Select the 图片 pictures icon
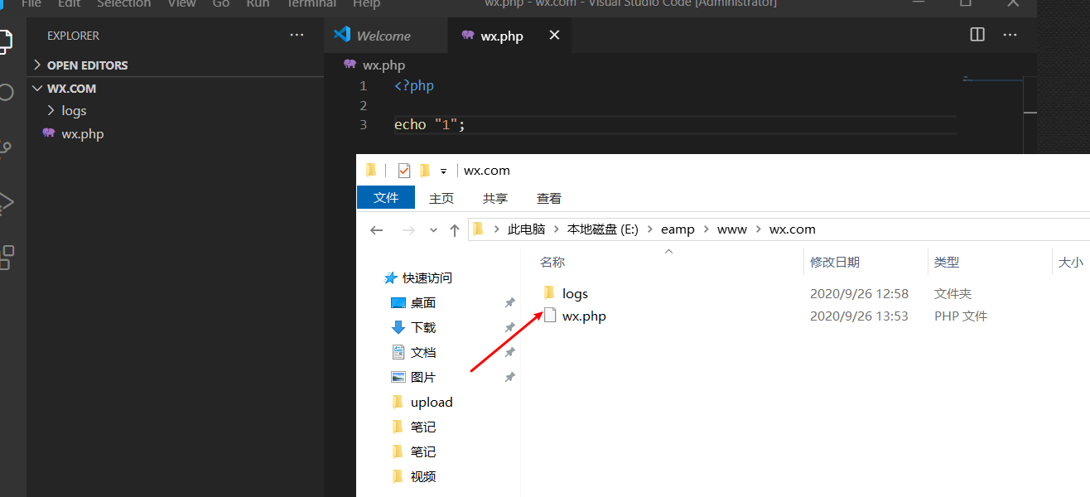The width and height of the screenshot is (1090, 497). (398, 377)
